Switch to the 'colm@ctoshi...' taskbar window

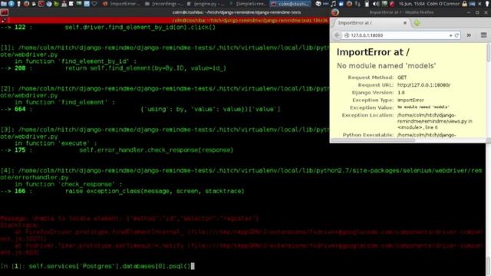(x=290, y=4)
